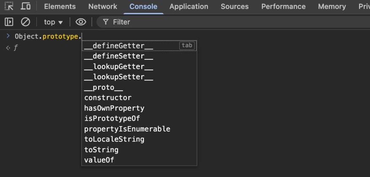
Task: Activate the inspect element picker icon
Action: [9, 6]
